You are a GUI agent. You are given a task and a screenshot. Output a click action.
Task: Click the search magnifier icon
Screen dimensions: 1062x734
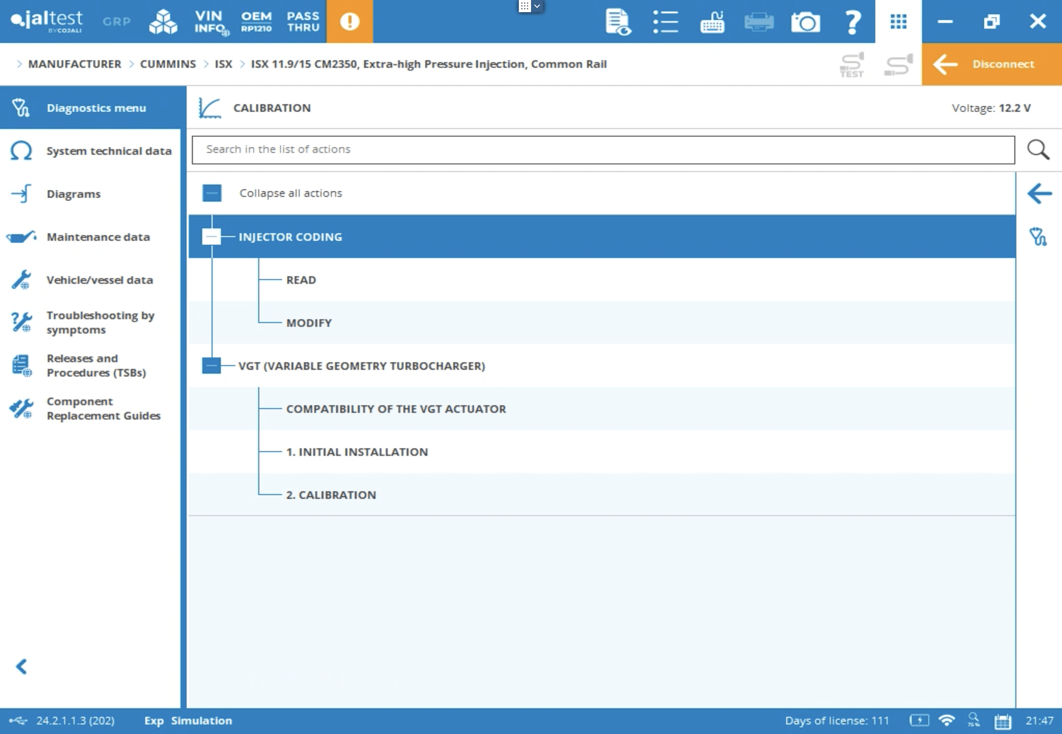(1038, 150)
